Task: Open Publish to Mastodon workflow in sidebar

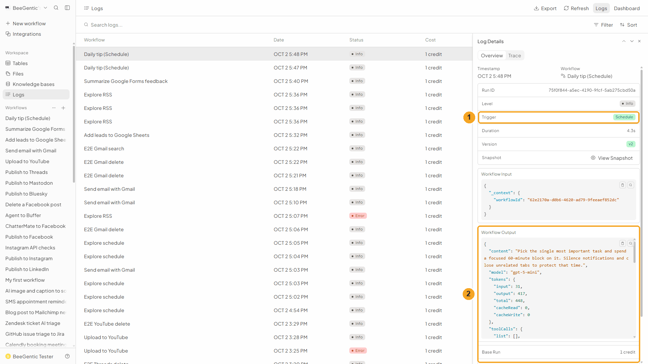Action: [29, 183]
